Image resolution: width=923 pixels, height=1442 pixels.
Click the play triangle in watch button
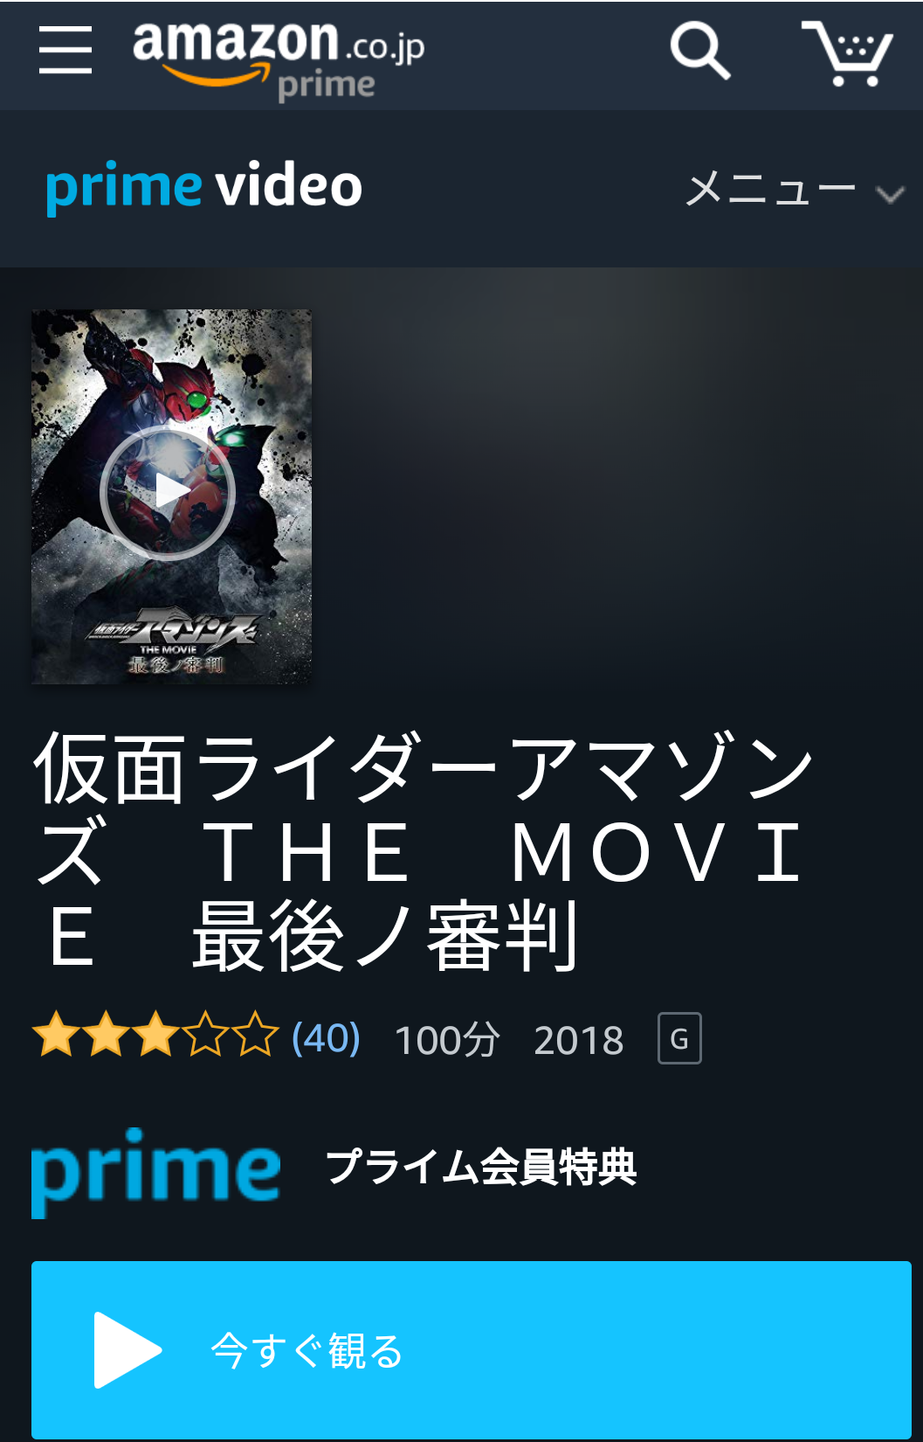127,1350
